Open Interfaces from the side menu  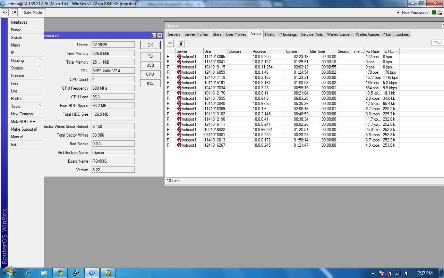25,22
